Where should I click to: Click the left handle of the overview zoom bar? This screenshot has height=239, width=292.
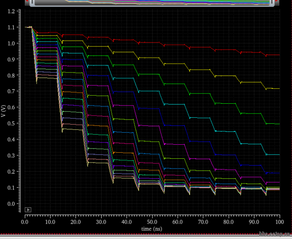coord(32,2)
